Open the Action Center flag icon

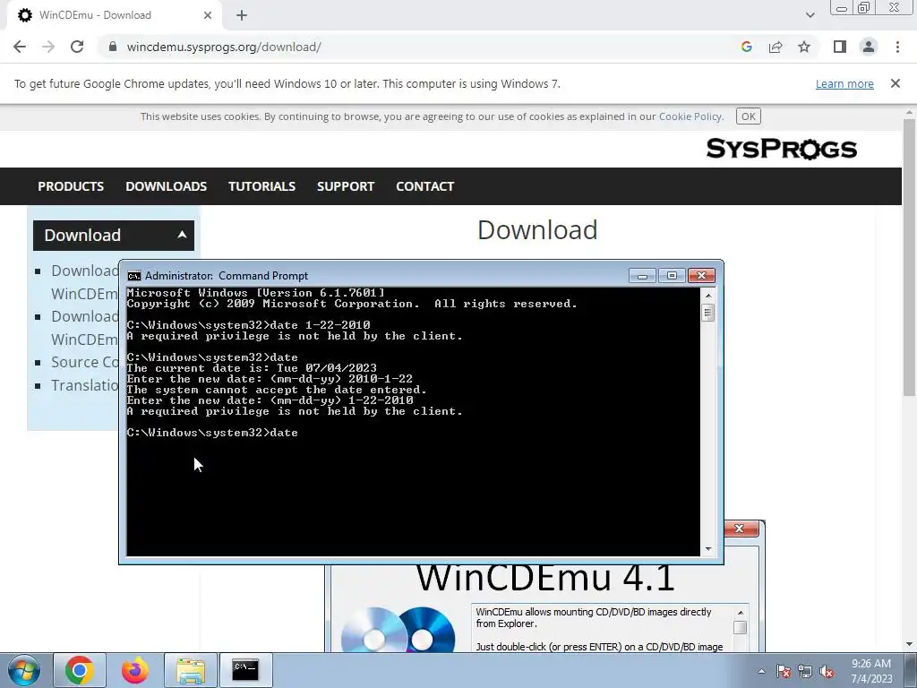point(784,671)
